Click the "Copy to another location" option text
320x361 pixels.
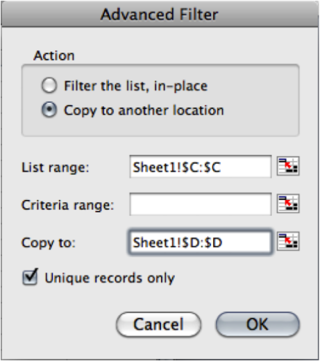(x=144, y=110)
